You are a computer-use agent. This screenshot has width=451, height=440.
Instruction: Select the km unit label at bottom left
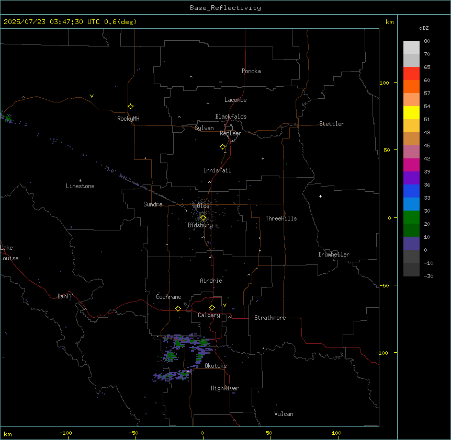pyautogui.click(x=8, y=434)
